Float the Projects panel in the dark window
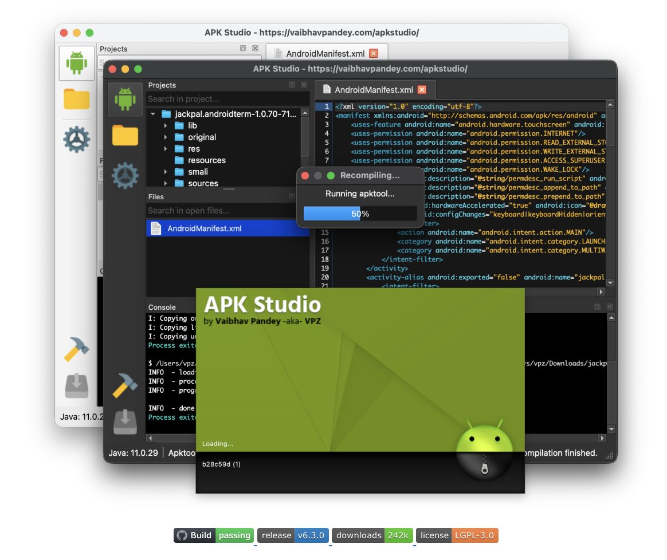Image resolution: width=667 pixels, height=560 pixels. (x=292, y=85)
